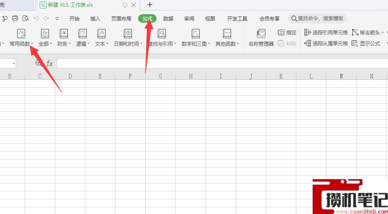Click the 其他函数 icon
The height and width of the screenshot is (214, 388).
(227, 34)
